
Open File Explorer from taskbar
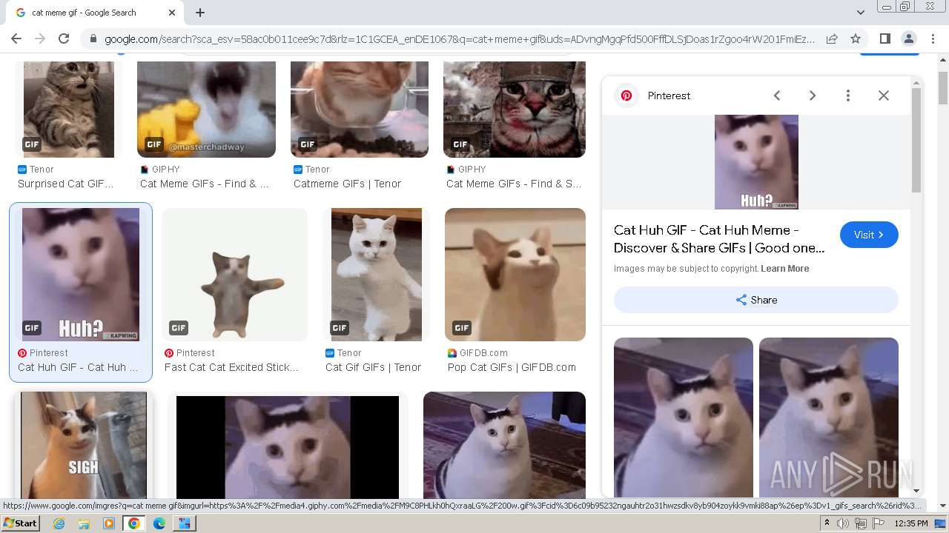click(84, 523)
